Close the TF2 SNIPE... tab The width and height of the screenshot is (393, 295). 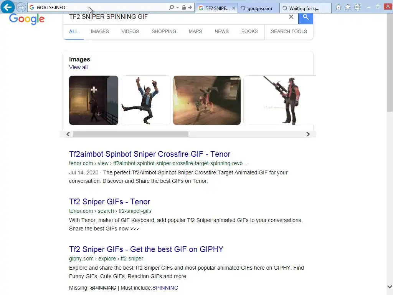[x=234, y=8]
